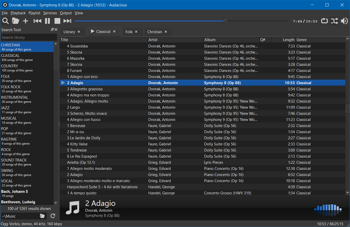Click the playlist scroll up arrow

347,39
